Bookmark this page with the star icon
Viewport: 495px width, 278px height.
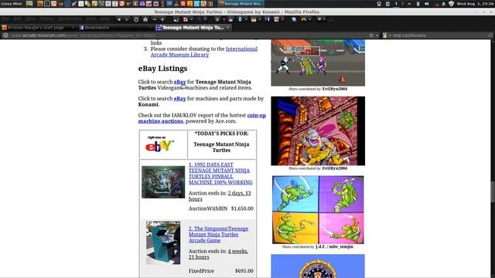pyautogui.click(x=371, y=36)
